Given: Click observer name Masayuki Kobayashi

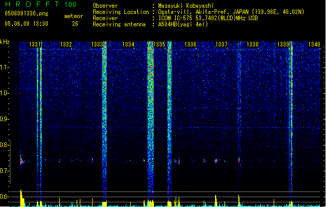Looking at the screenshot, I should point(186,6).
